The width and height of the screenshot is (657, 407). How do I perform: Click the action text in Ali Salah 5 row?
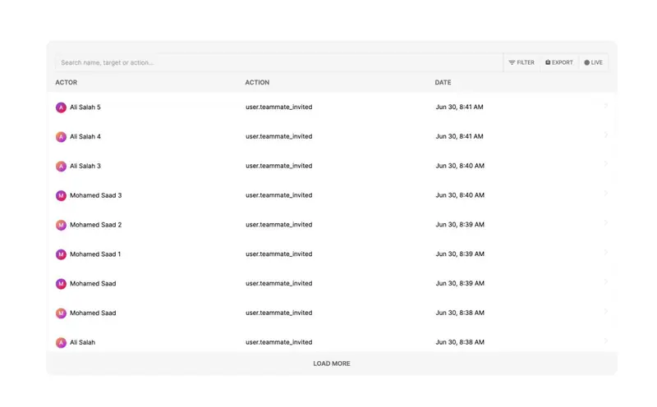[279, 107]
